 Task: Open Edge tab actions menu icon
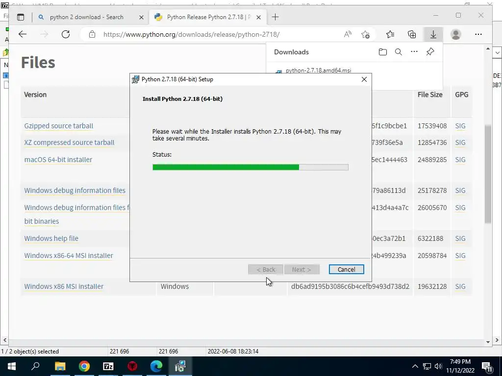pyautogui.click(x=21, y=17)
